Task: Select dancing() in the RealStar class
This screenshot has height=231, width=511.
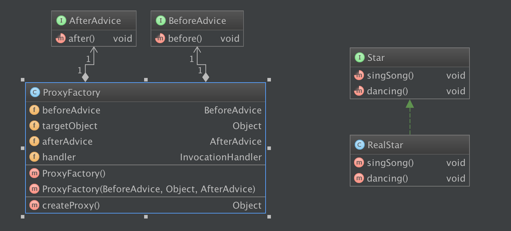Action: (x=387, y=178)
